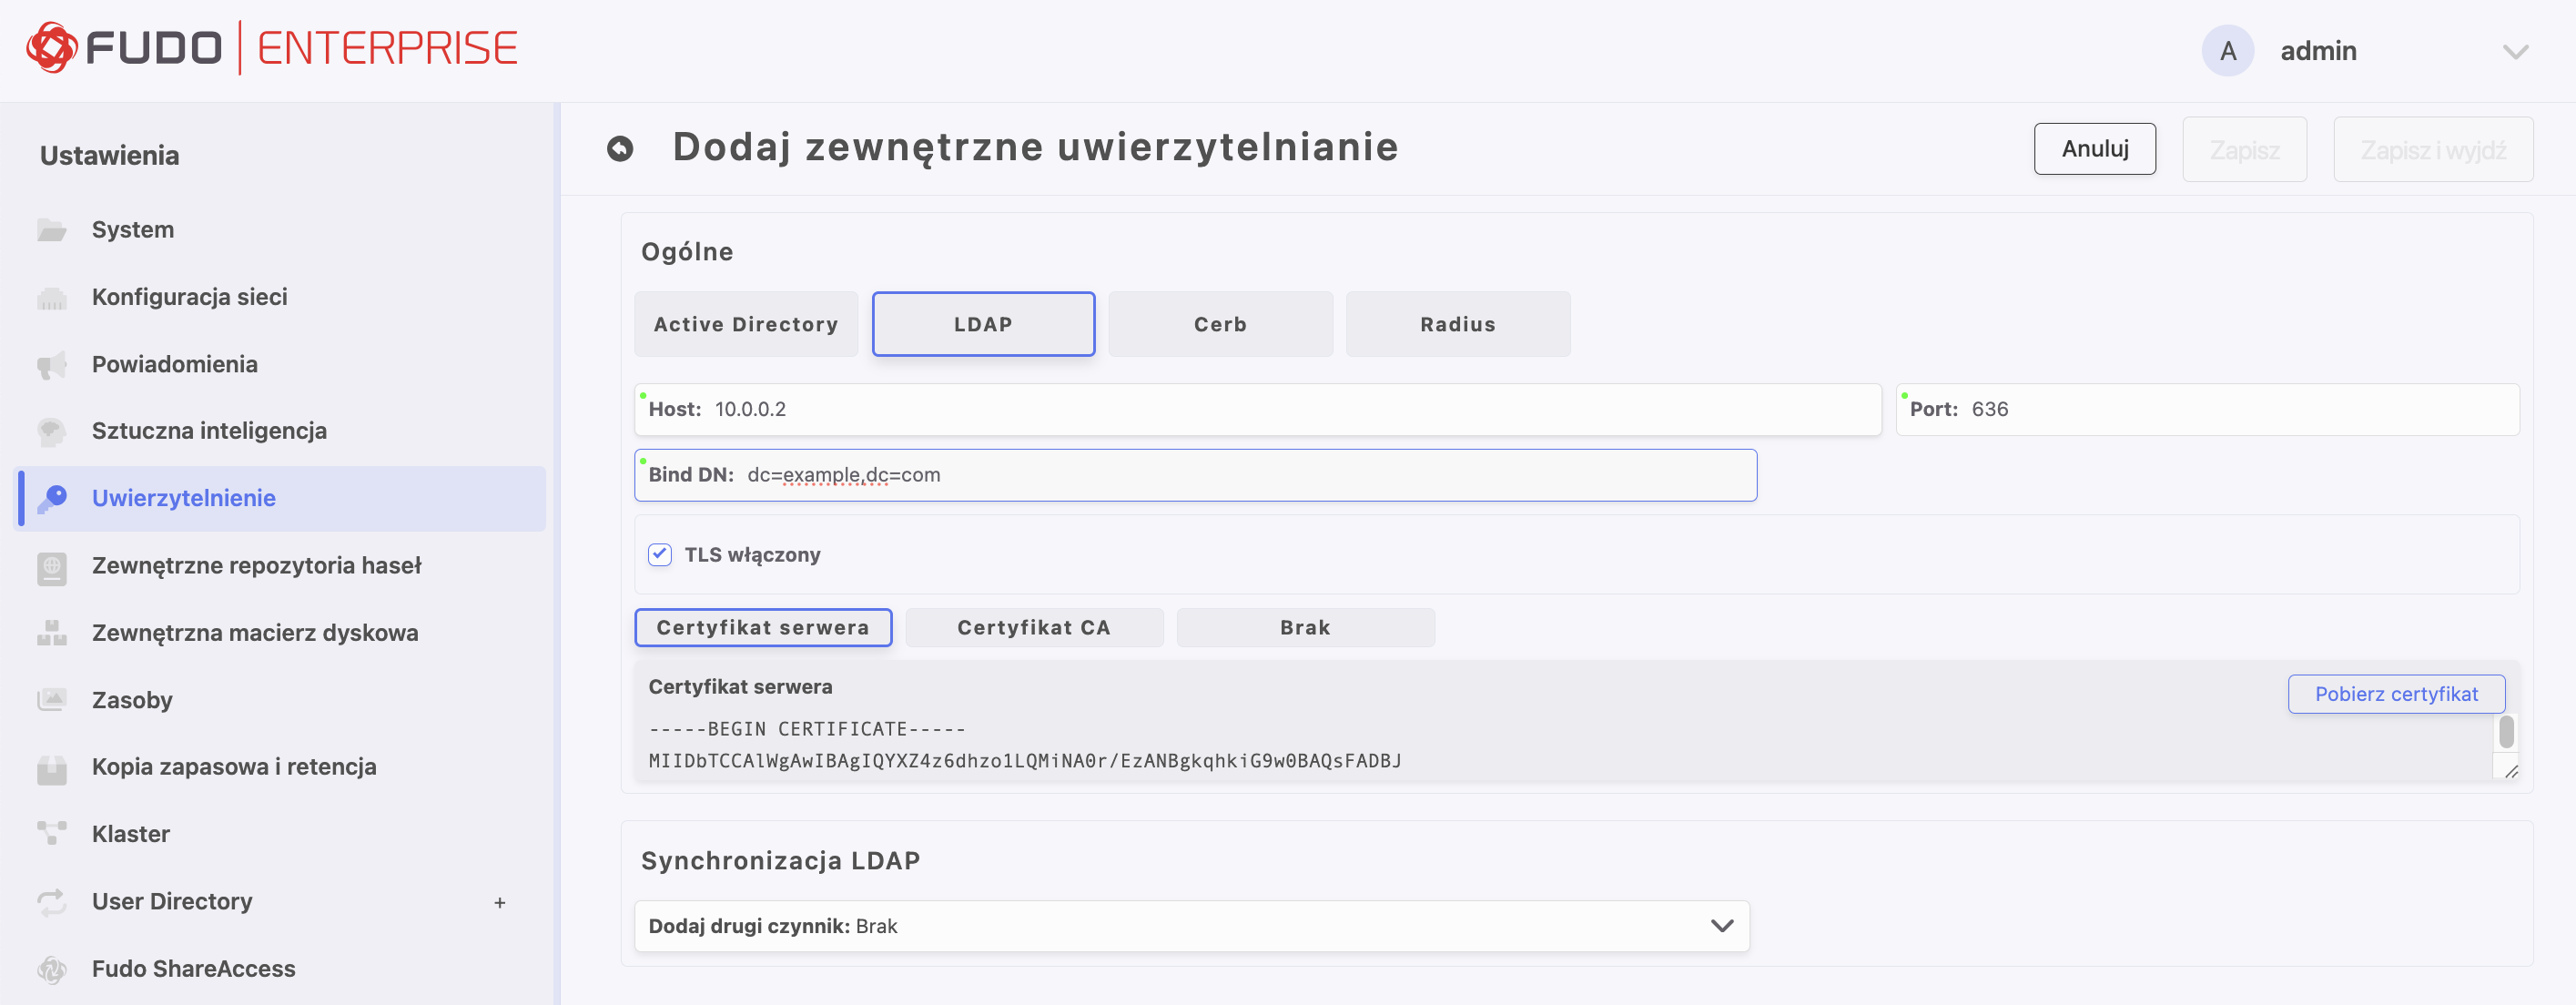Click the Sztuczna inteligencja brain icon
The height and width of the screenshot is (1005, 2576).
[51, 431]
